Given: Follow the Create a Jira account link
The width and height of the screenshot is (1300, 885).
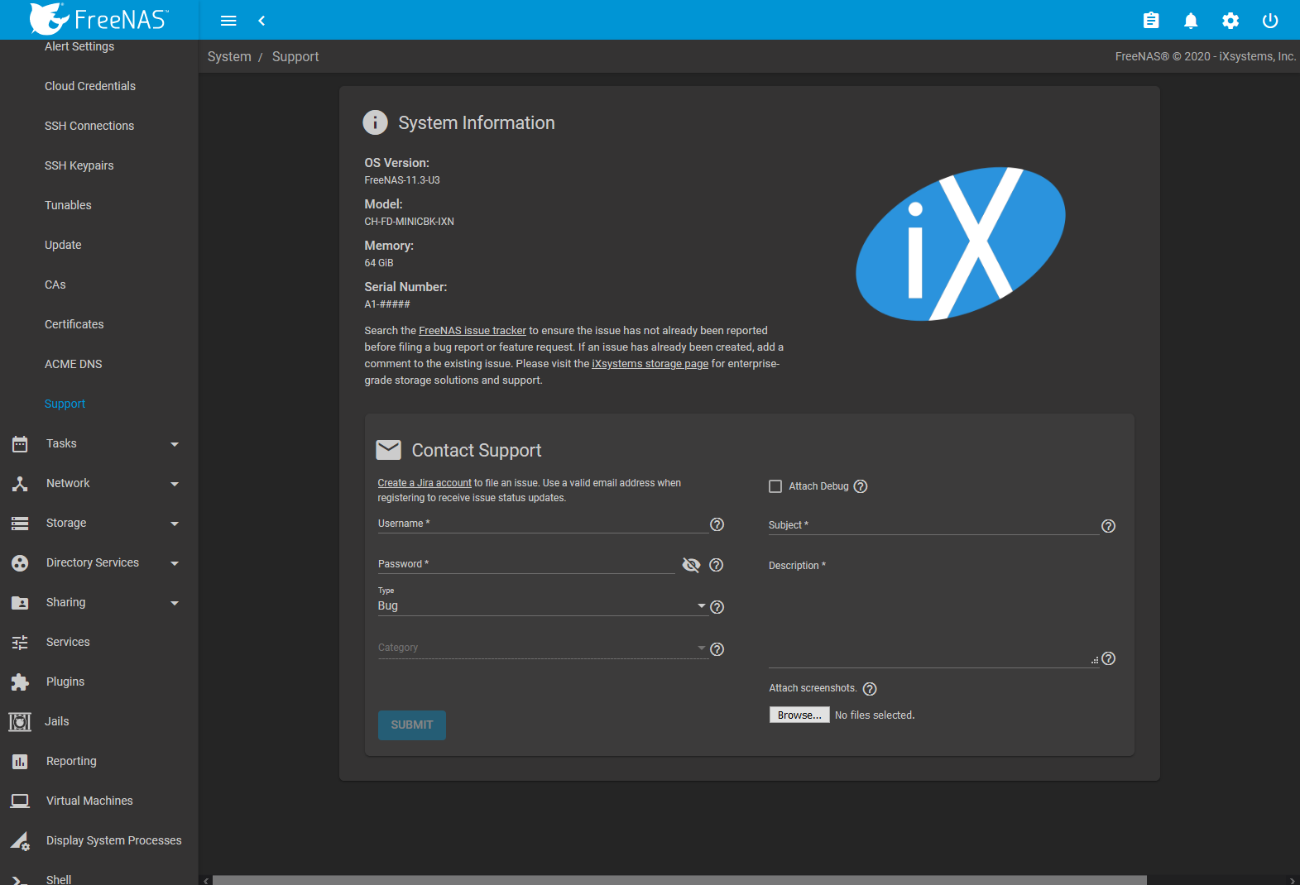Looking at the screenshot, I should [425, 483].
